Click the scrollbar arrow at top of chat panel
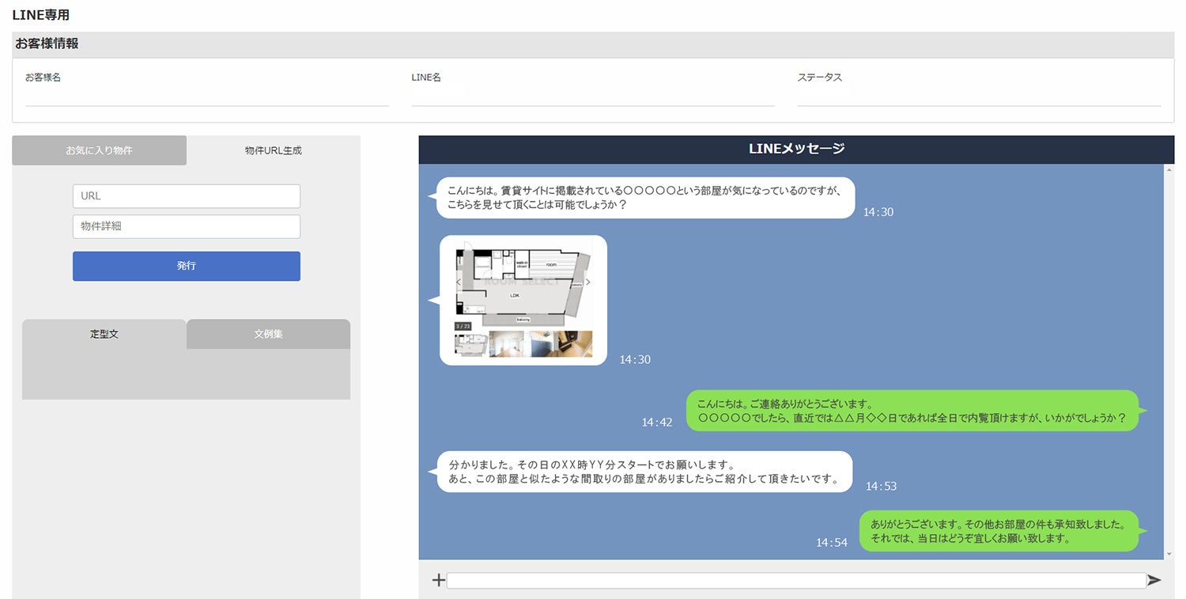 pos(1169,170)
